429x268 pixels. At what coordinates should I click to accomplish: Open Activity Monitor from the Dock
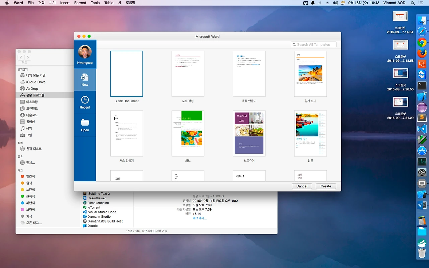tap(422, 162)
